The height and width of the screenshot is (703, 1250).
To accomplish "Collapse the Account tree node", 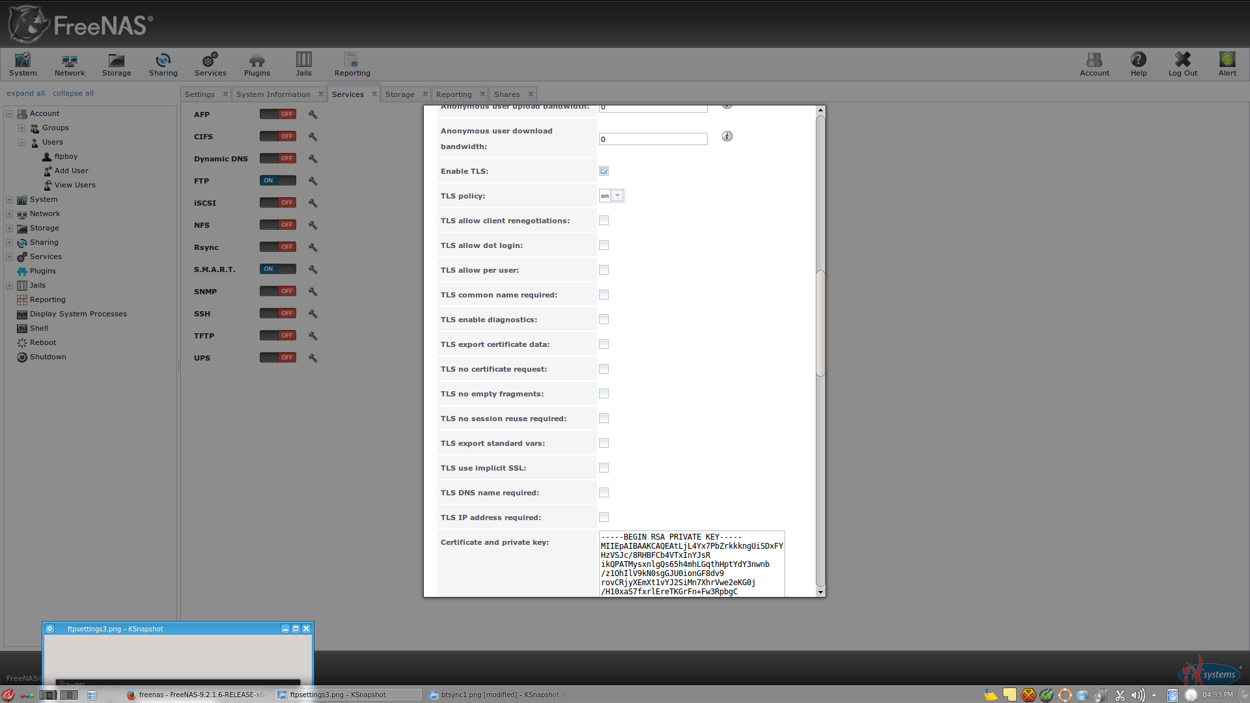I will pyautogui.click(x=10, y=114).
